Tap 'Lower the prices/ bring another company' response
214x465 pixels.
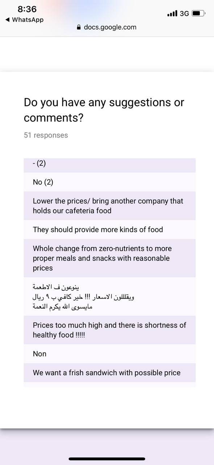[110, 206]
